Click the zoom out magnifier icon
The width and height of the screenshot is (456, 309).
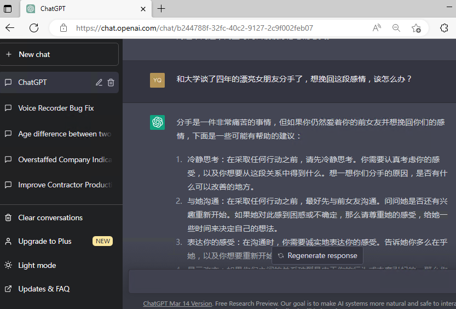pyautogui.click(x=396, y=28)
